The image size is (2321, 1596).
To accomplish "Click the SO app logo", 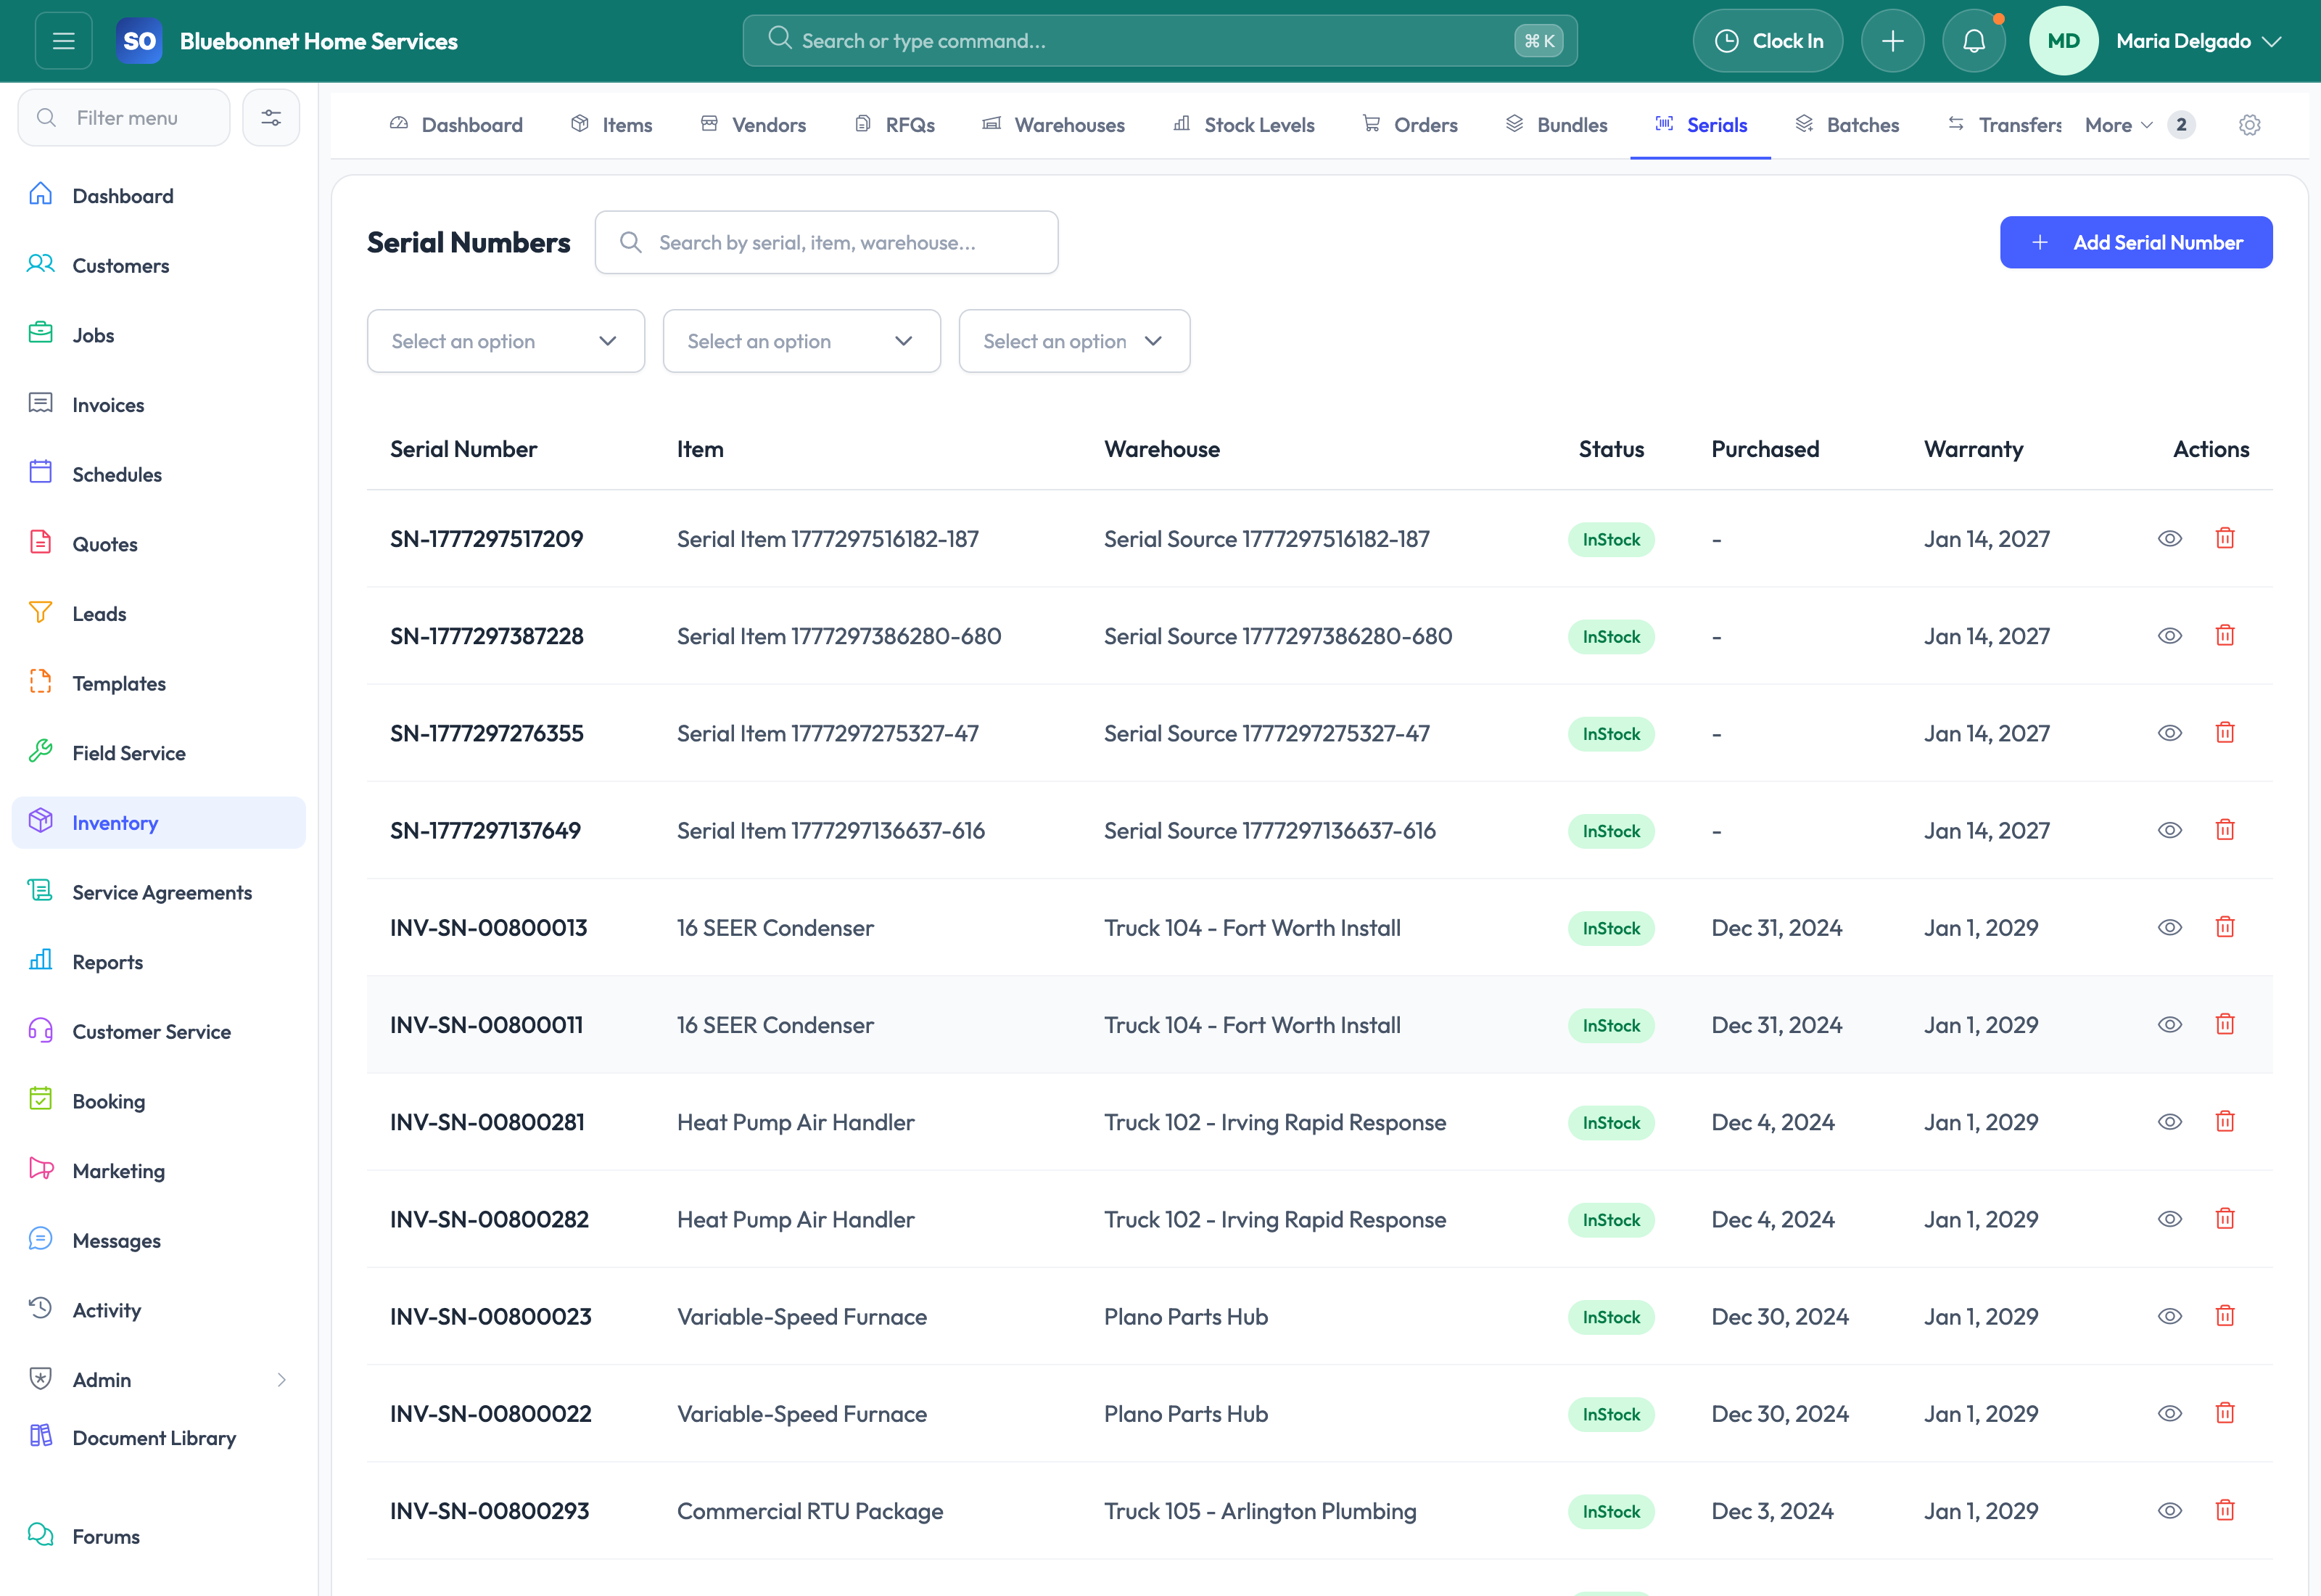I will click(139, 41).
